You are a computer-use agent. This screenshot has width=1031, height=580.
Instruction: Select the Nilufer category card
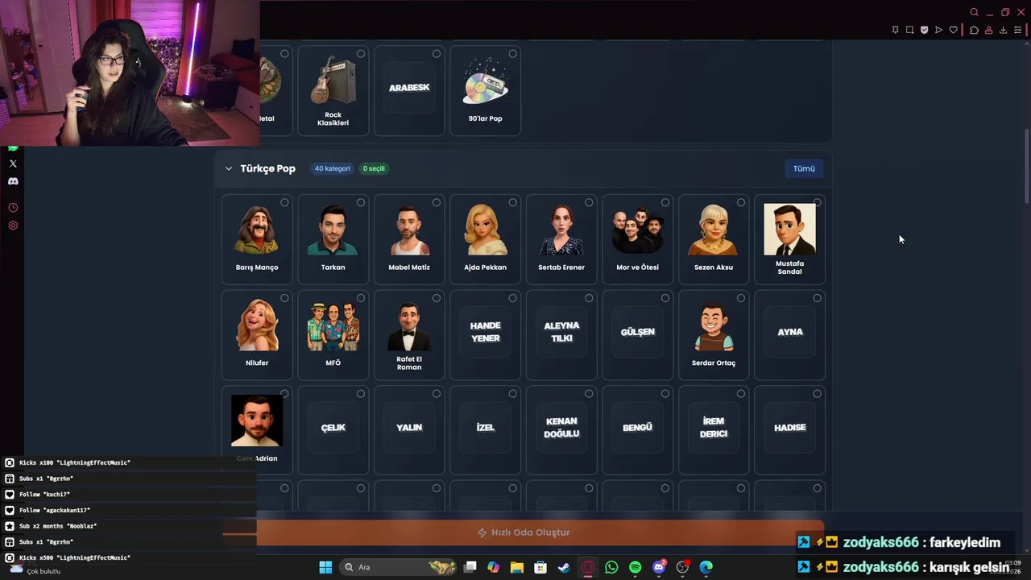[x=257, y=335]
